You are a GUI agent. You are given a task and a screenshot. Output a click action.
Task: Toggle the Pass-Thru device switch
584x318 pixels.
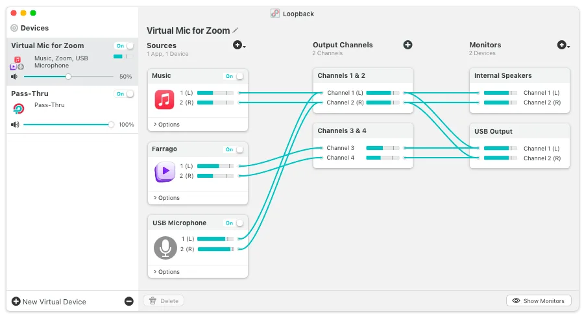(x=124, y=94)
